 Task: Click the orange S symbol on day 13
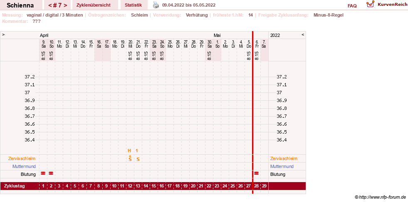tap(138, 159)
